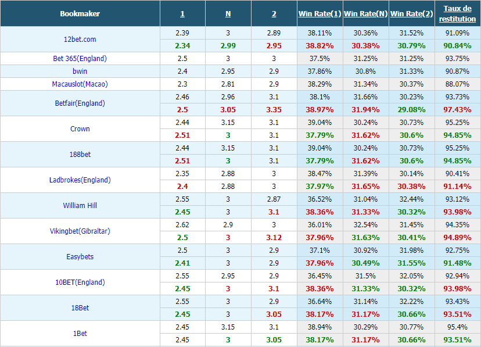Open the William Hill link
The height and width of the screenshot is (347, 481).
click(x=80, y=206)
